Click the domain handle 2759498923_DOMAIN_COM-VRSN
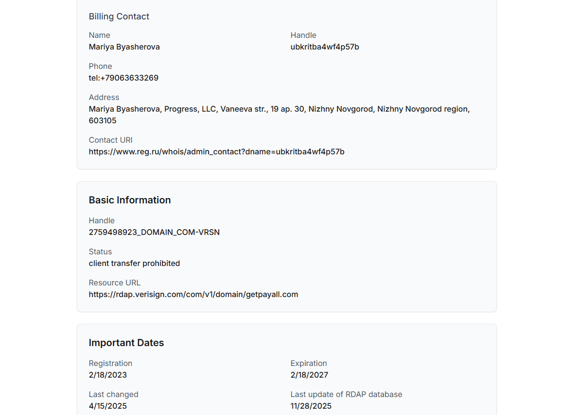 point(154,232)
